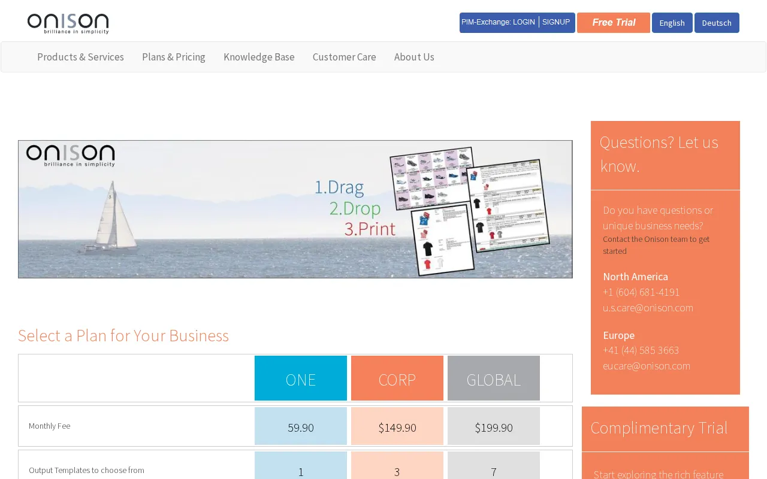Screen dimensions: 767x479
Task: Click the Select a Plan for Your Business heading
Action: [x=123, y=335]
